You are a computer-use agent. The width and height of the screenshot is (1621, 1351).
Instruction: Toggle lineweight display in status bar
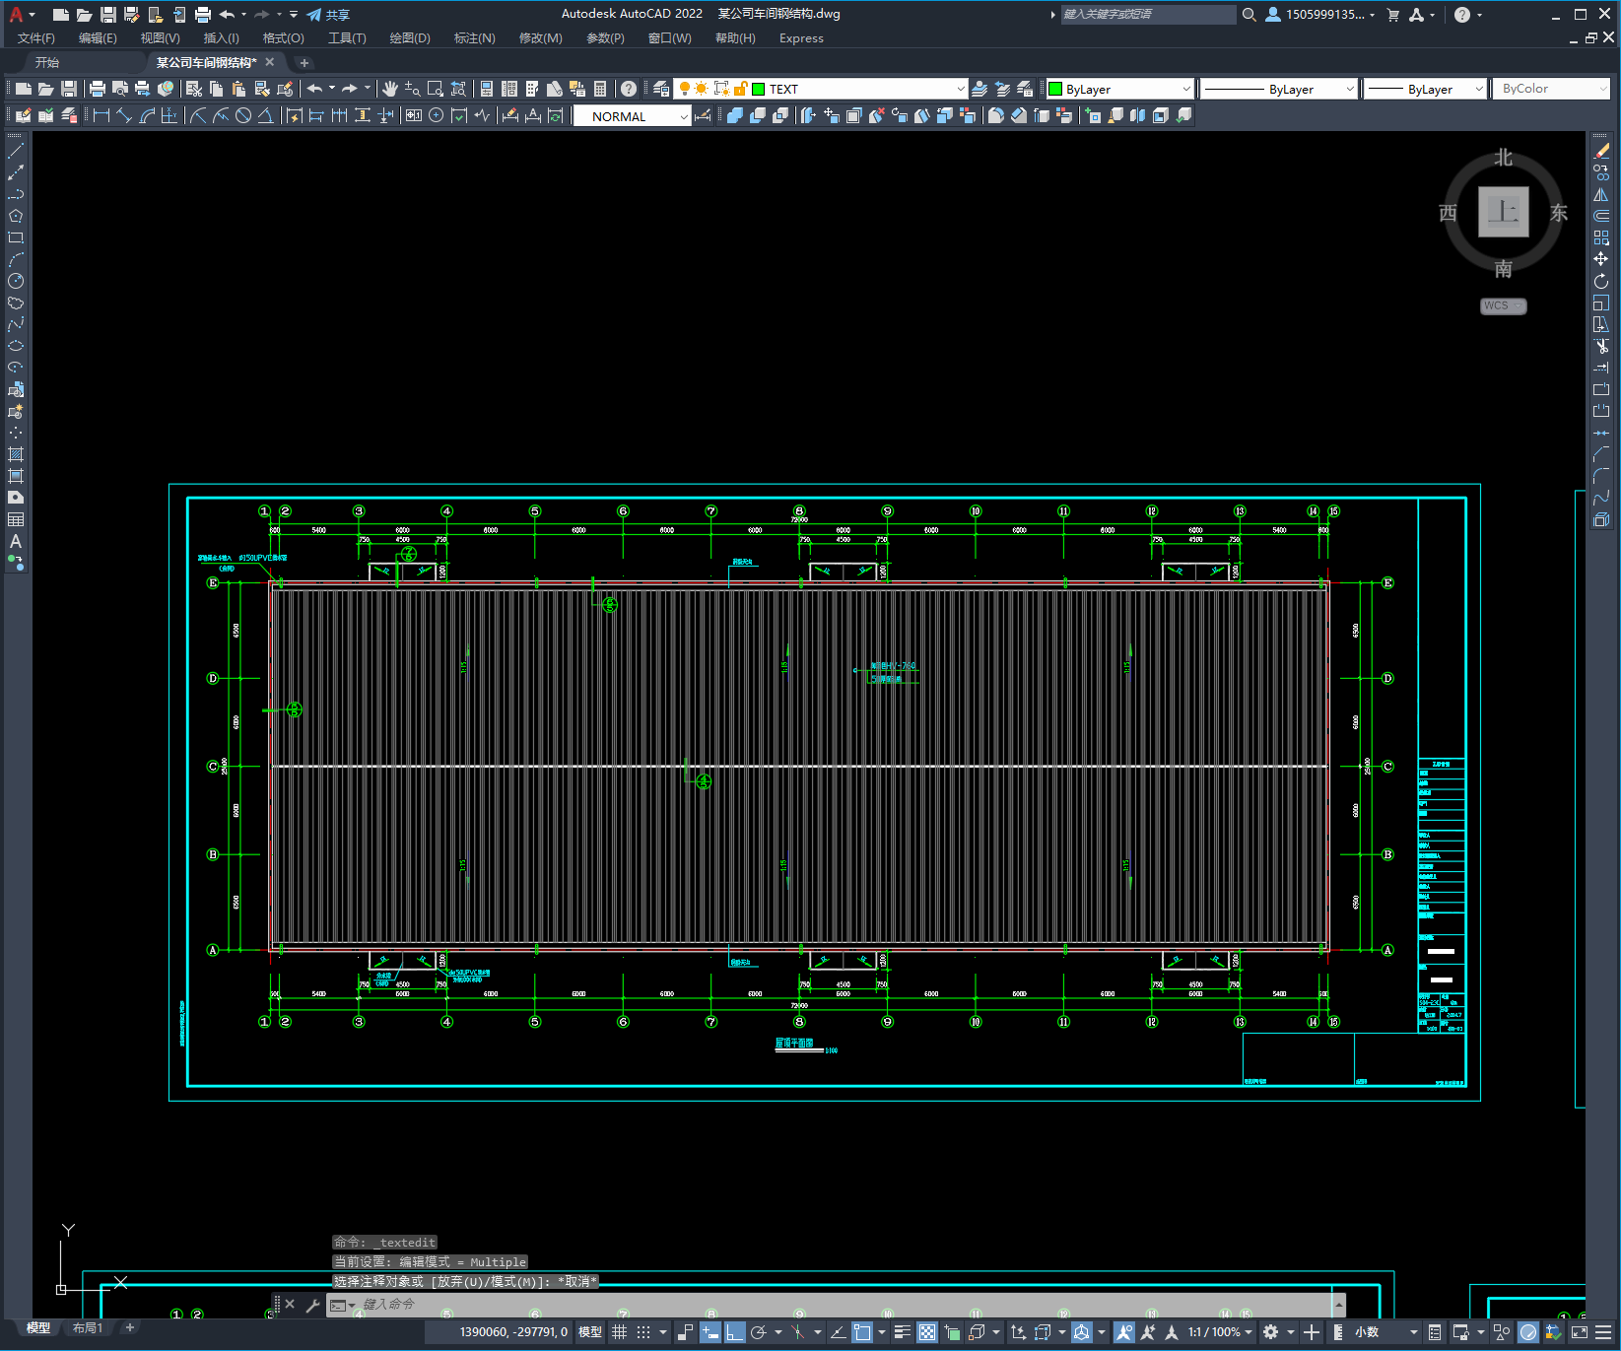[x=903, y=1332]
